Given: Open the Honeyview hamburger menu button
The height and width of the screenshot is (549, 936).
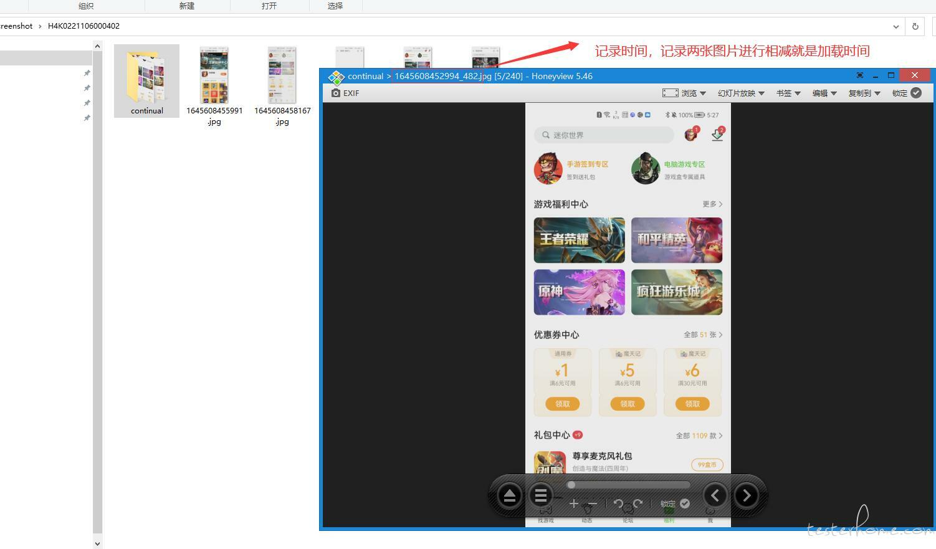Looking at the screenshot, I should coord(541,496).
